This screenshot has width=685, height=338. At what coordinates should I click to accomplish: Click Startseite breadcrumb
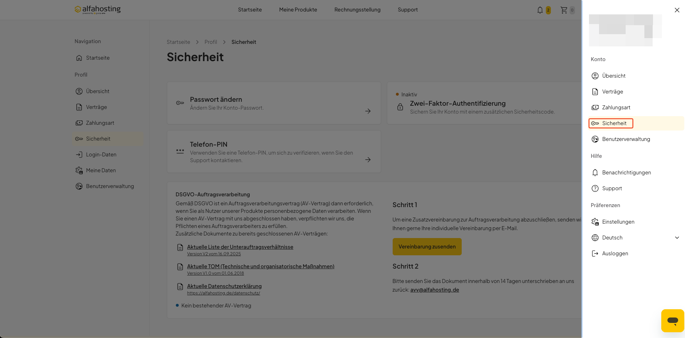(x=178, y=42)
